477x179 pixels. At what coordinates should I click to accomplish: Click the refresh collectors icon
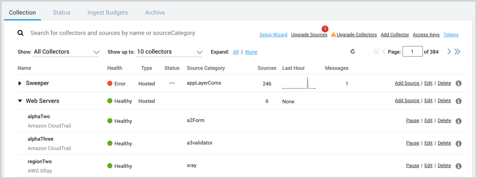[352, 52]
